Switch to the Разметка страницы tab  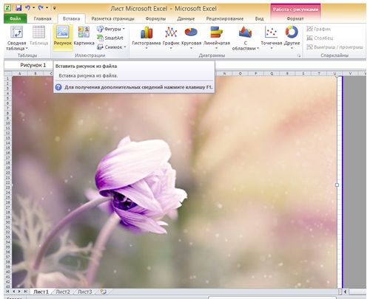tap(112, 18)
